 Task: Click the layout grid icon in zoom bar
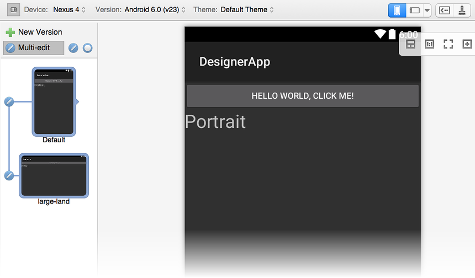coord(410,44)
